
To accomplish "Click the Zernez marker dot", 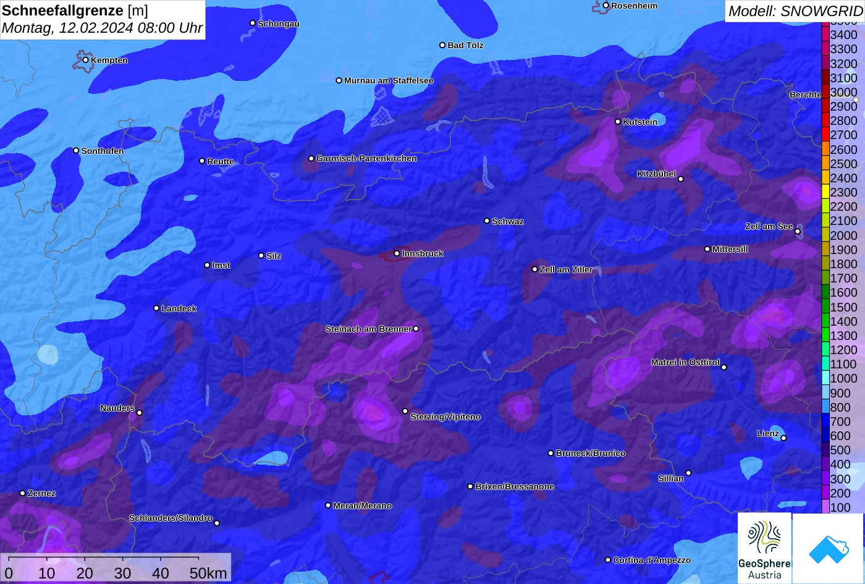I will [23, 493].
